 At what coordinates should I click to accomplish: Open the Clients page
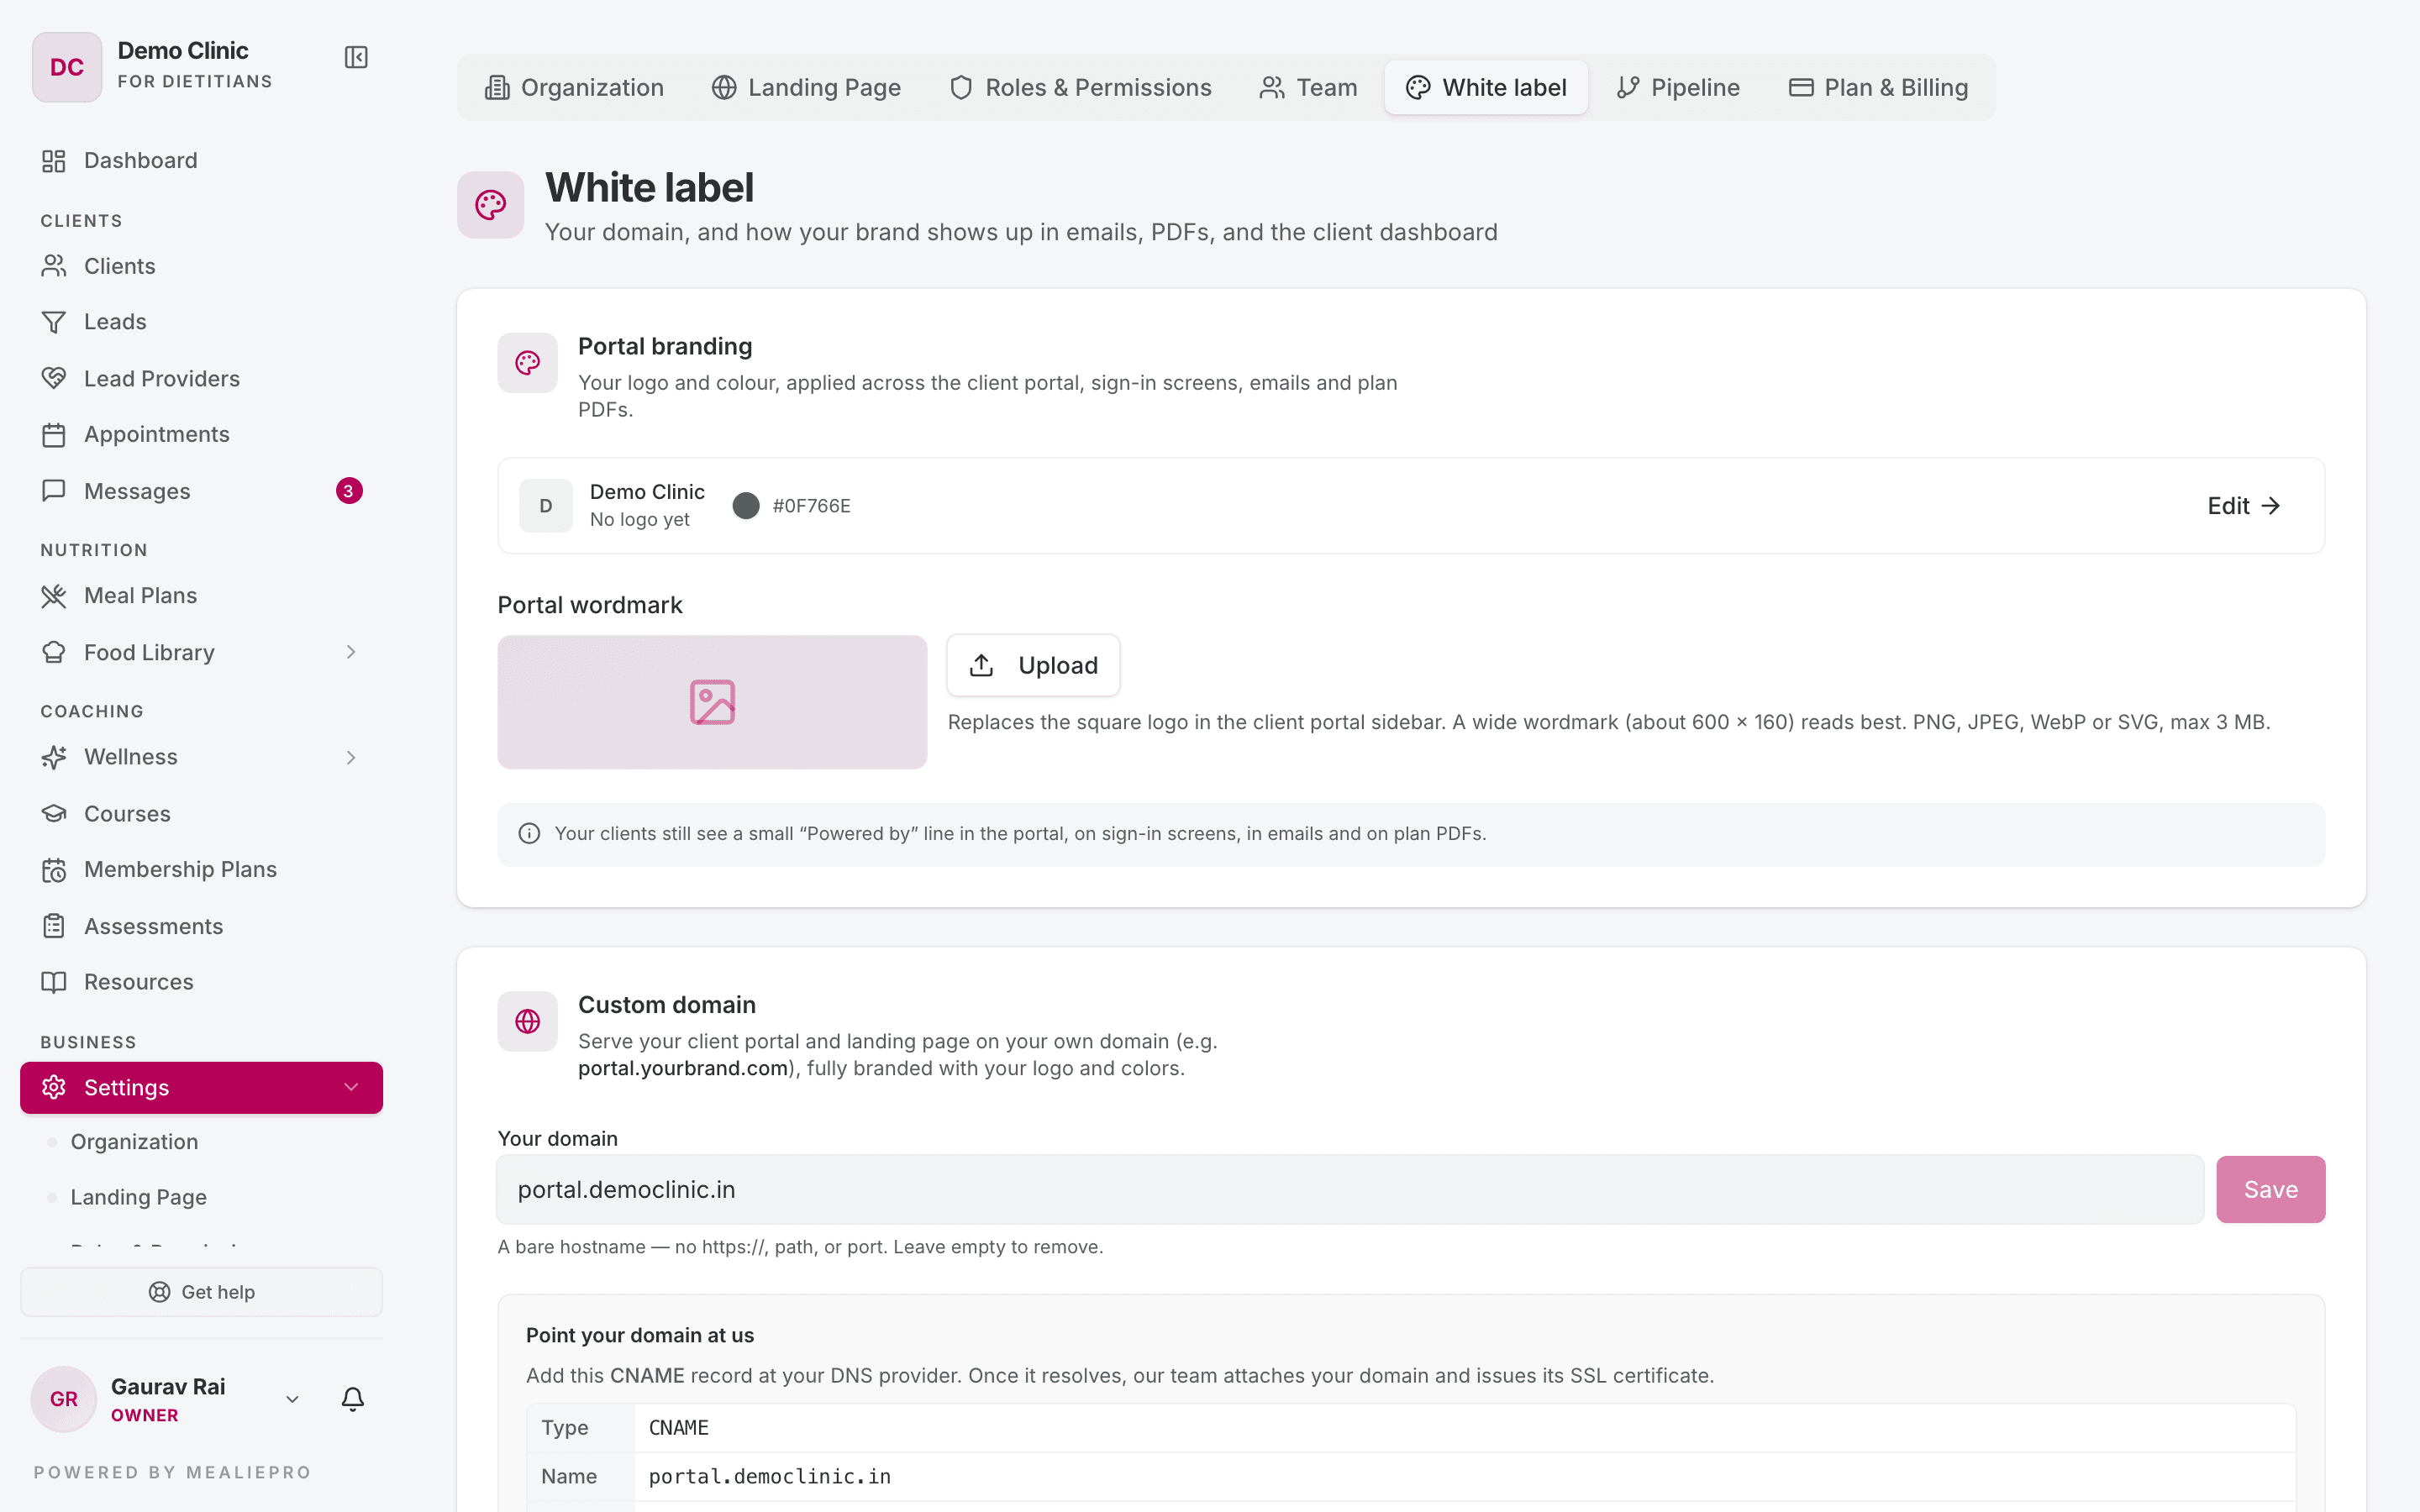[201, 266]
